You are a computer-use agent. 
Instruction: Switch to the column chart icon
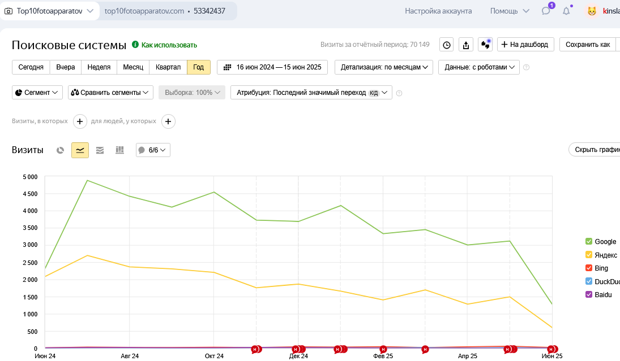click(x=119, y=150)
